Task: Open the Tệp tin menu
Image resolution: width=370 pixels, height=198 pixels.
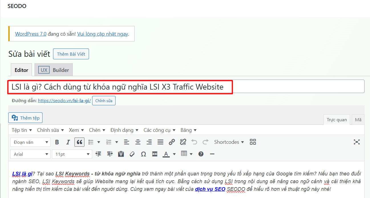Action: [x=22, y=130]
